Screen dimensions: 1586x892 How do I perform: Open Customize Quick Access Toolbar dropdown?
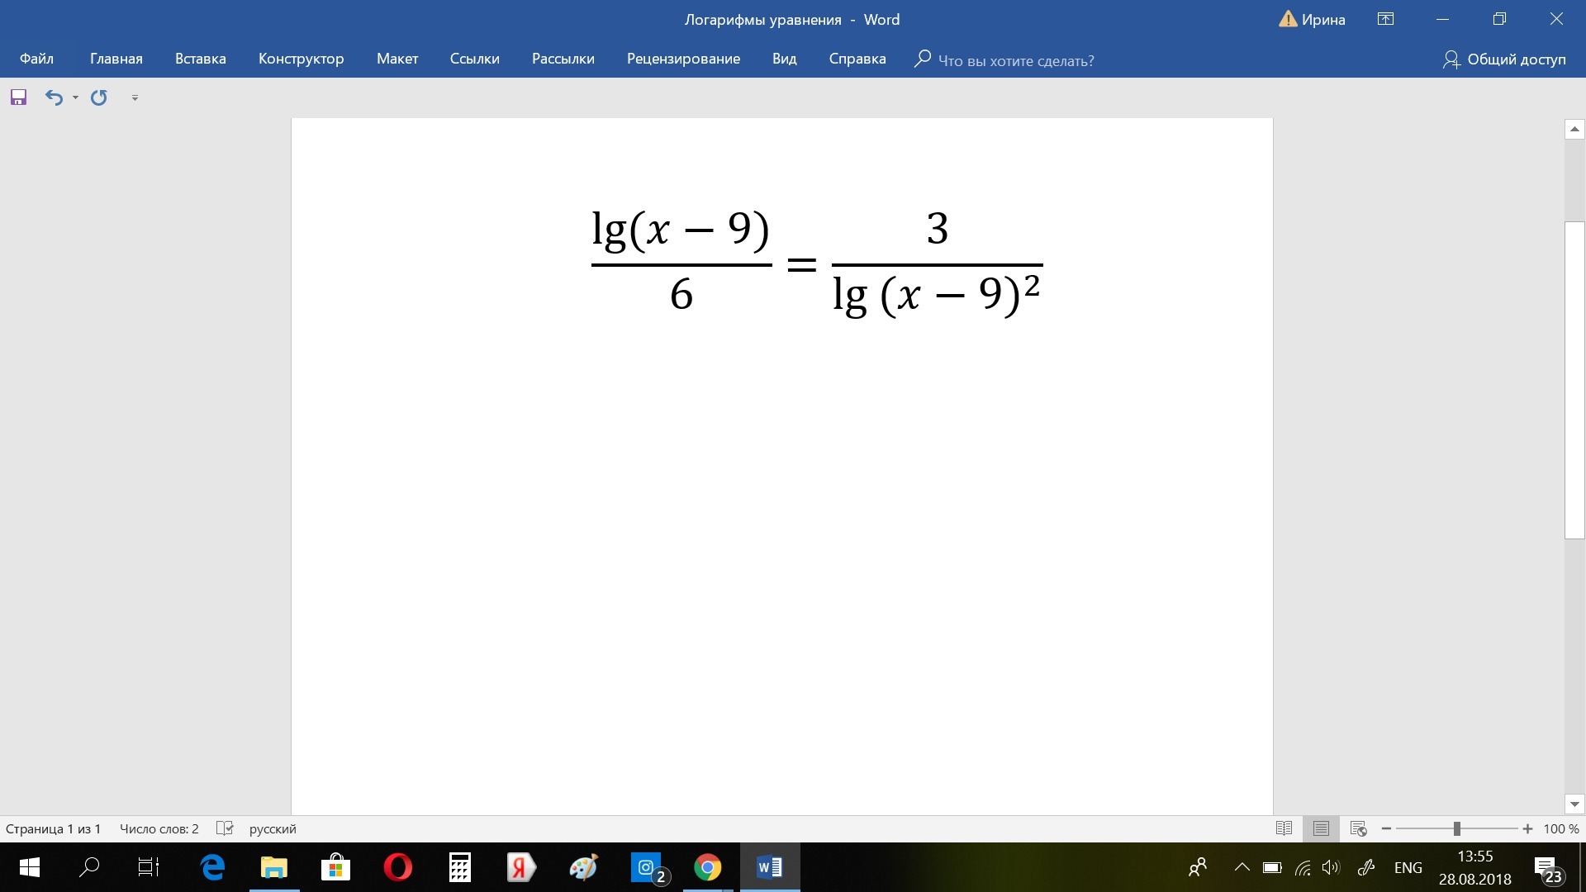135,97
